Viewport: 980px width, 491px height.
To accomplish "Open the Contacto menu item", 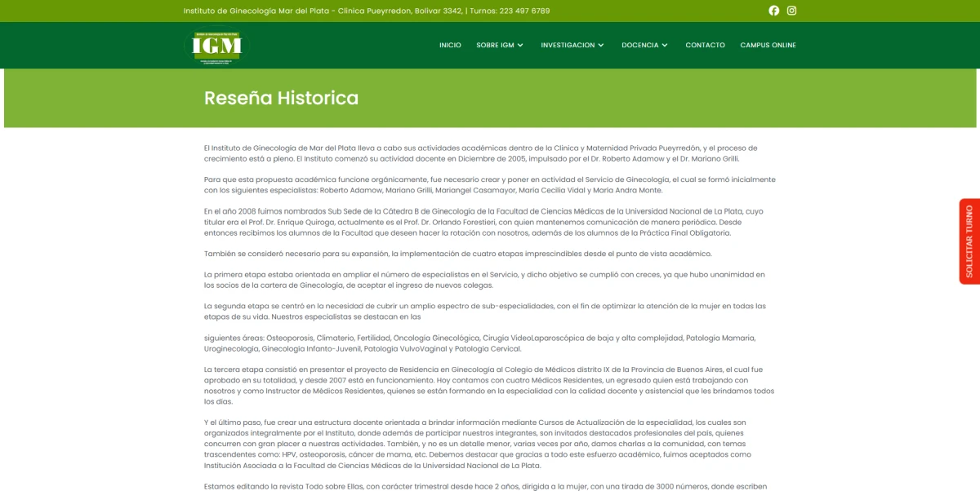I will tap(705, 46).
